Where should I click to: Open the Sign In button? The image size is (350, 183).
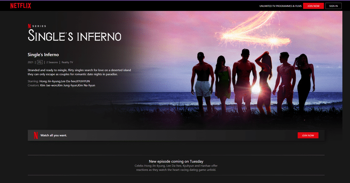pyautogui.click(x=333, y=6)
